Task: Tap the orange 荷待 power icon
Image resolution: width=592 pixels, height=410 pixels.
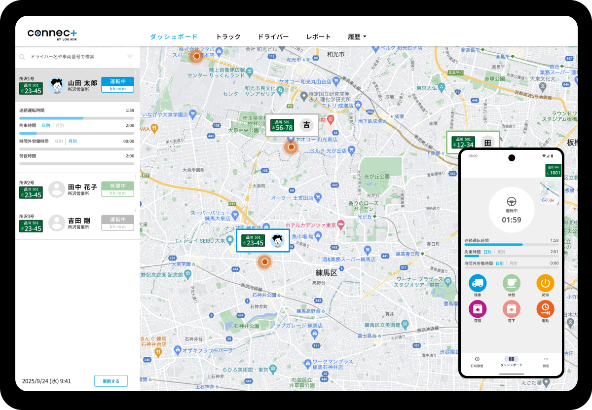Action: 545,283
